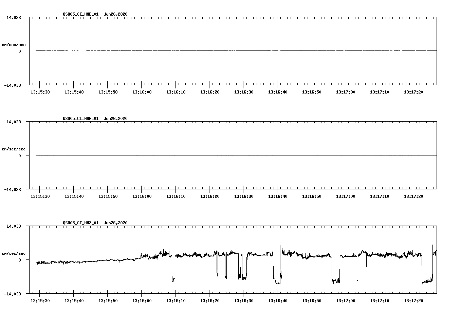Click 13:16:40 time label under HNE plot
The width and height of the screenshot is (461, 313).
(x=278, y=92)
